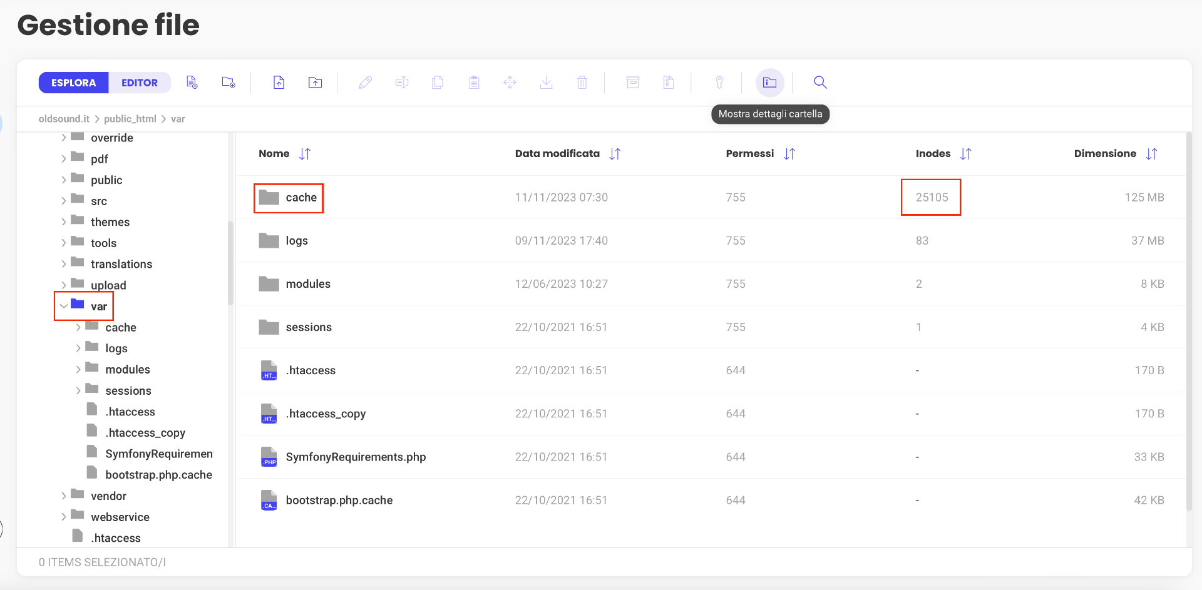This screenshot has height=590, width=1202.
Task: Click the new folder icon in toolbar
Action: (229, 82)
